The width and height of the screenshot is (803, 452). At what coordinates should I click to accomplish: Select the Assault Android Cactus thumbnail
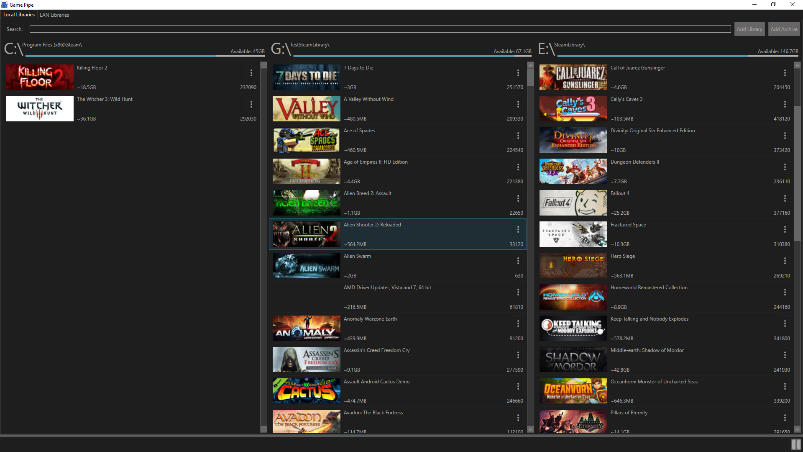pos(307,391)
